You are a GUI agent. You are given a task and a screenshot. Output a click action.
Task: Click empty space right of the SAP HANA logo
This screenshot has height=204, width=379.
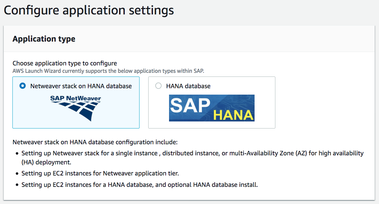click(264, 107)
